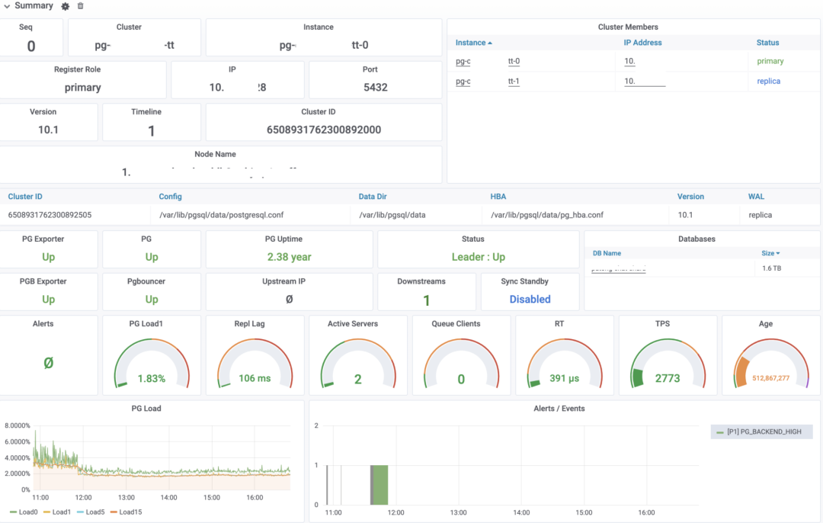This screenshot has width=823, height=523.
Task: Click PG_BACKEND_HIGH legend color swatch
Action: coord(720,432)
